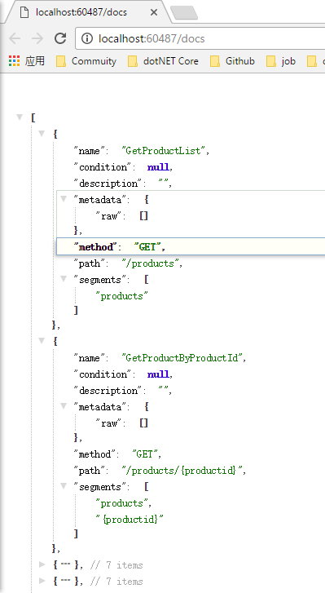Click the "/products/{productid}" path value
The image size is (325, 593).
pyautogui.click(x=182, y=471)
